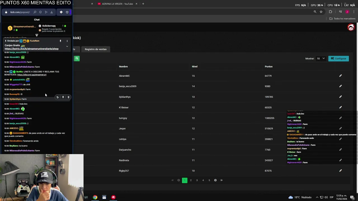Expand the leaderboard handle below gifters
Screen dimensions: 358x201
click(x=37, y=35)
